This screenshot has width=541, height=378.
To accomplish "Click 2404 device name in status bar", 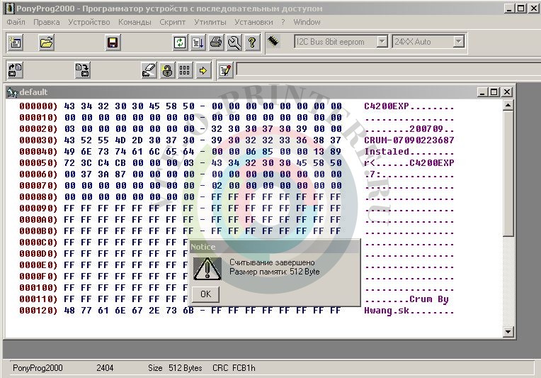I will pos(105,368).
